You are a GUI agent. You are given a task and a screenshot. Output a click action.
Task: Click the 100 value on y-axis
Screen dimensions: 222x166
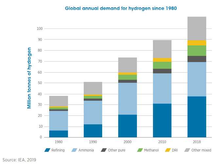[x=40, y=29]
